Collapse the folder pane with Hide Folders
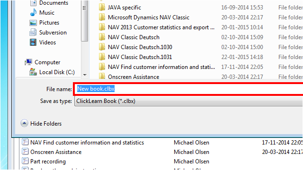 tap(41, 123)
